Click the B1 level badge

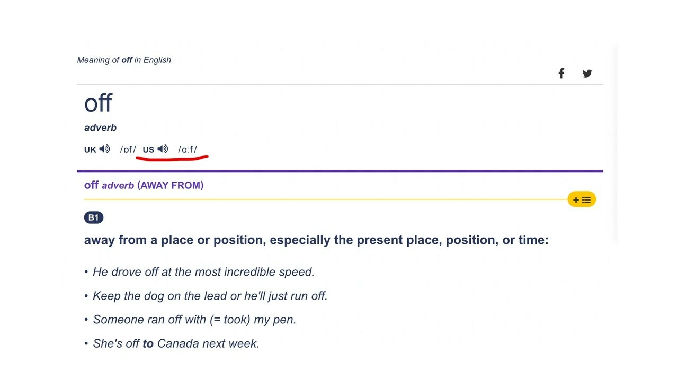point(94,217)
